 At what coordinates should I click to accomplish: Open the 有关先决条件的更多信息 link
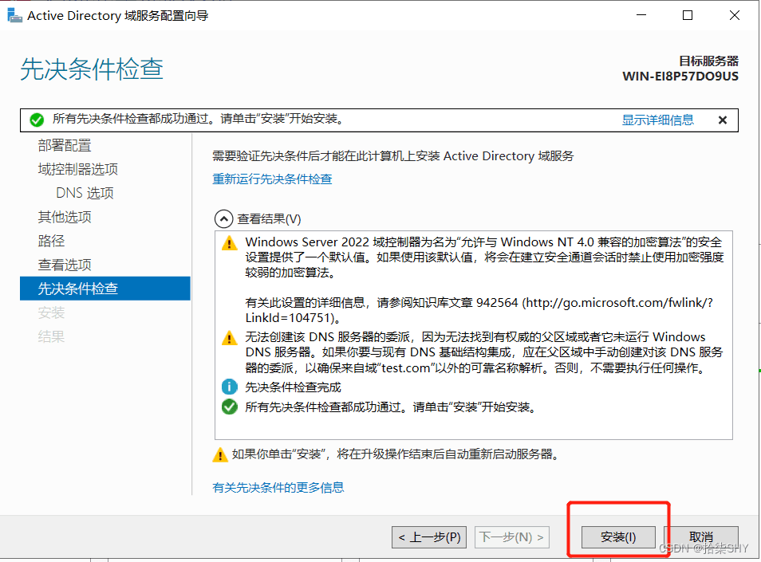tap(278, 487)
